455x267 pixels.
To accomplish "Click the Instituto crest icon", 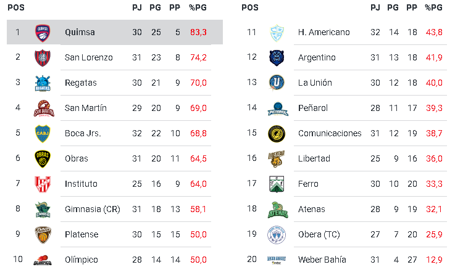I will [x=43, y=184].
